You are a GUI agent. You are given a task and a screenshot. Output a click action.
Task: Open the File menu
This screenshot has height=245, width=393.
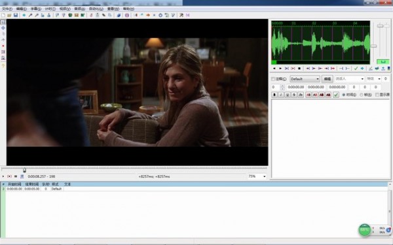7,8
